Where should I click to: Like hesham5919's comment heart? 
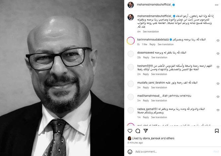click(218, 67)
